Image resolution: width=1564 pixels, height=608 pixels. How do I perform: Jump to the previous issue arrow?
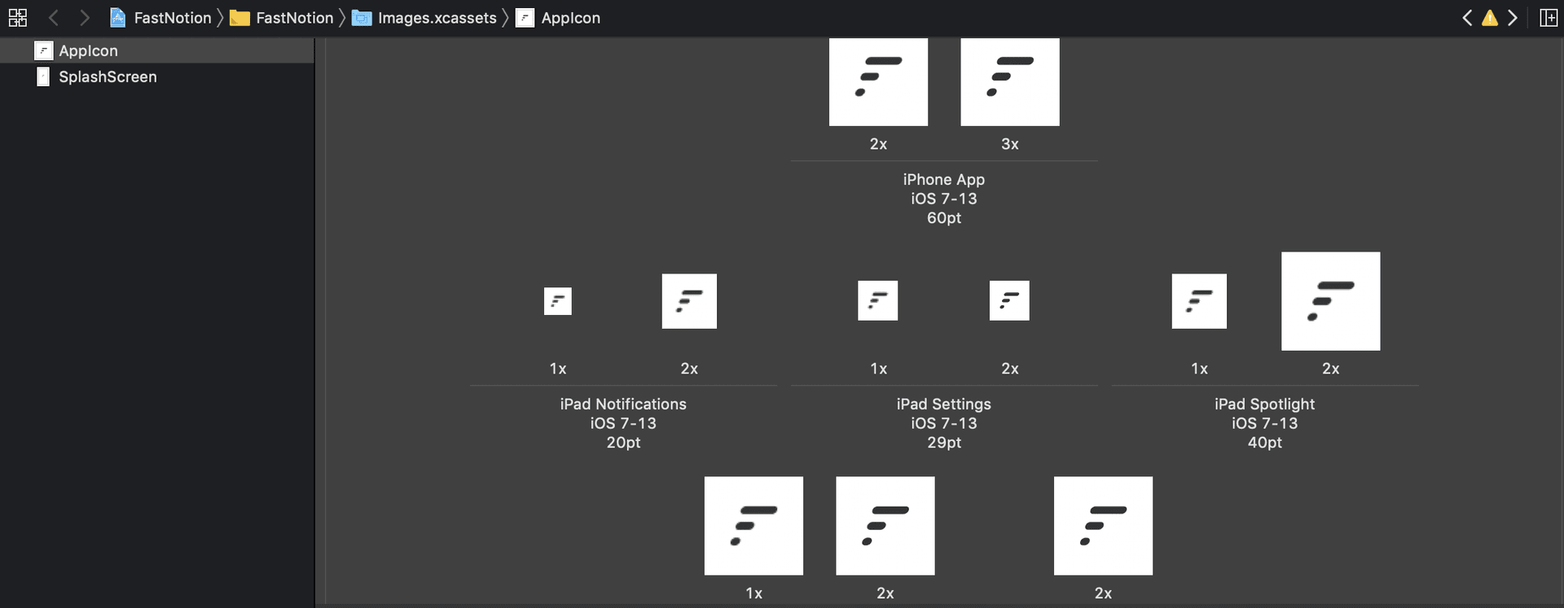1467,17
